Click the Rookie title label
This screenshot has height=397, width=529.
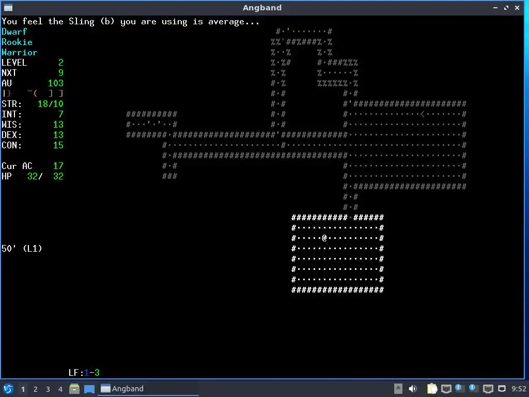[17, 42]
